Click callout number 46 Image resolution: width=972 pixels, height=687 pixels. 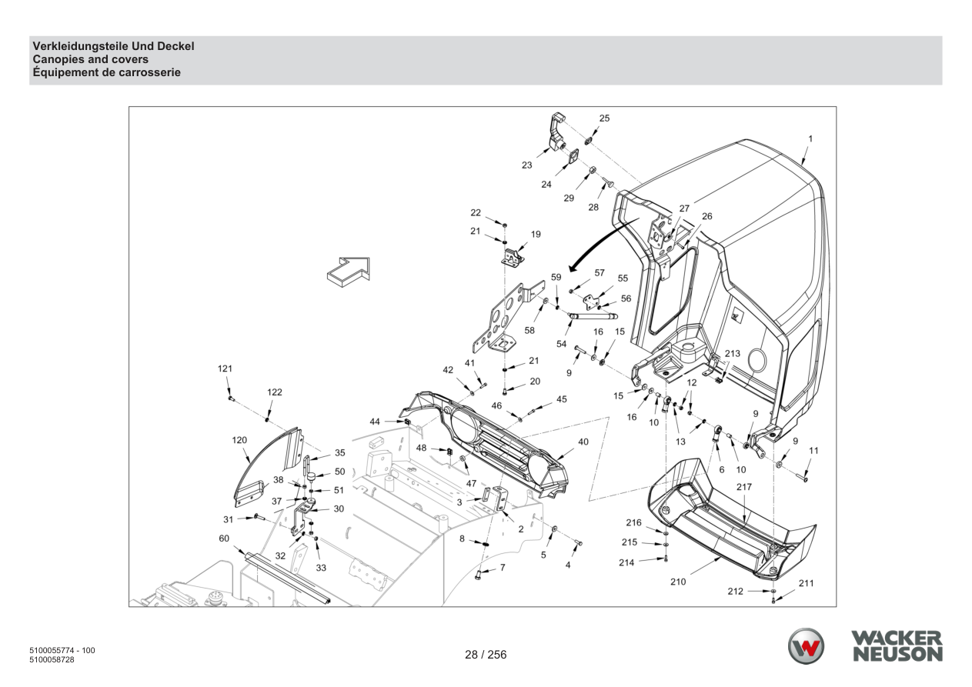tap(497, 405)
